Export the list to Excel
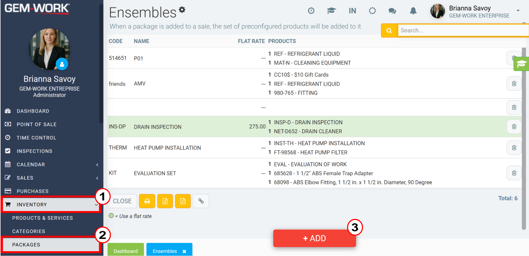The height and width of the screenshot is (256, 529). [x=165, y=201]
